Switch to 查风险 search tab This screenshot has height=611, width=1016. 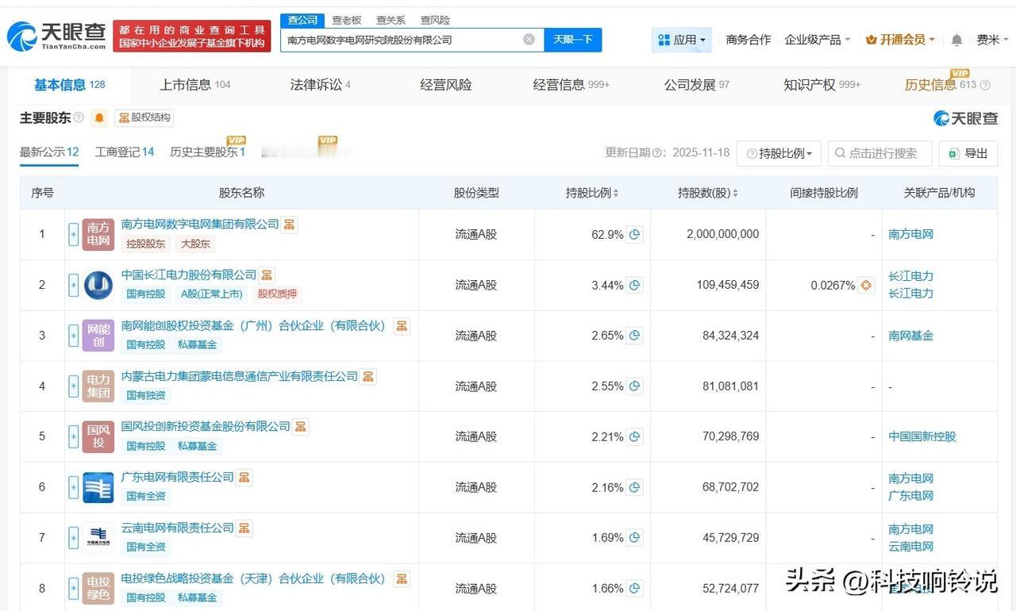coord(435,20)
